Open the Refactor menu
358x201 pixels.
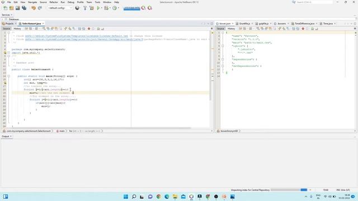pyautogui.click(x=54, y=2)
